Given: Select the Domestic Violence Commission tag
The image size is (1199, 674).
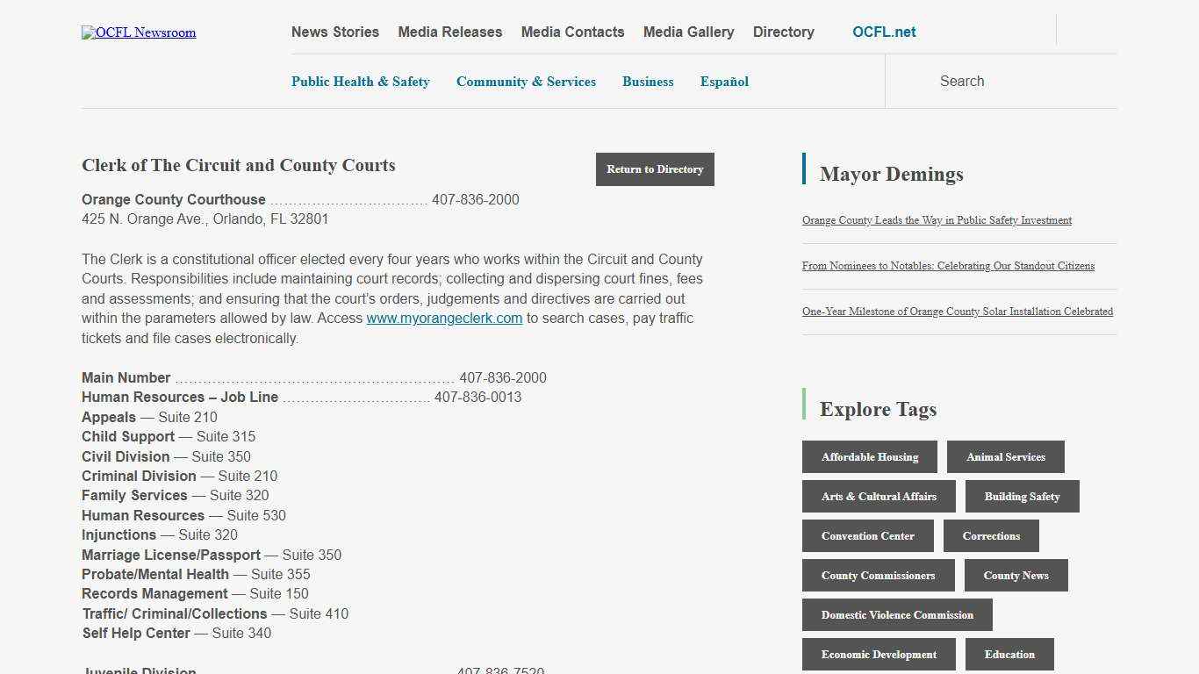Looking at the screenshot, I should coord(897,614).
